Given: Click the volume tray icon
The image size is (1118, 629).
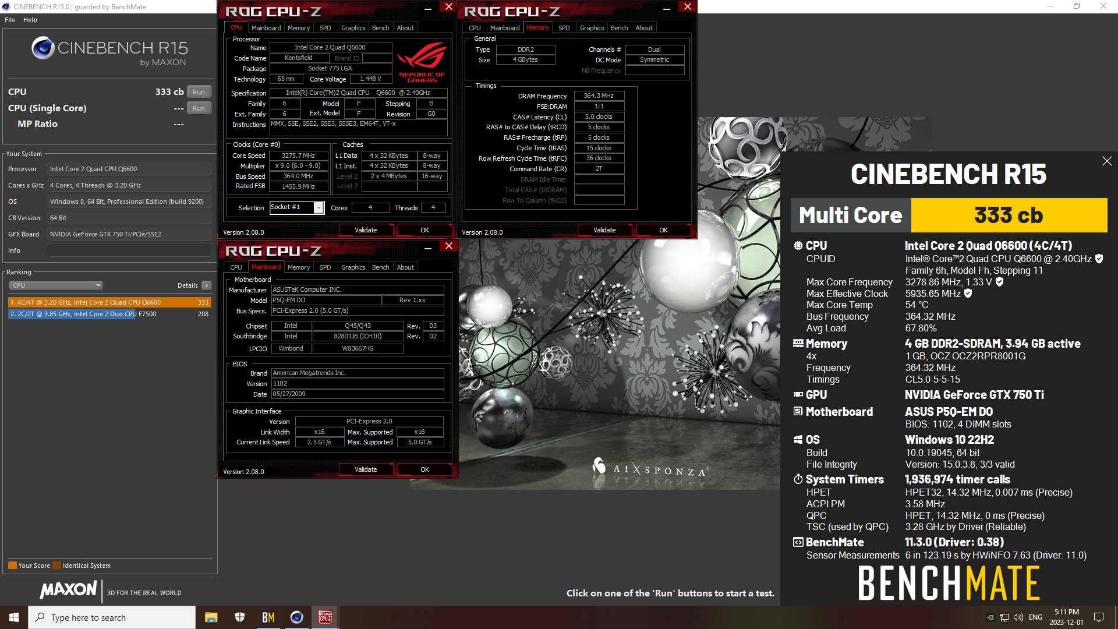Looking at the screenshot, I should [x=1018, y=617].
